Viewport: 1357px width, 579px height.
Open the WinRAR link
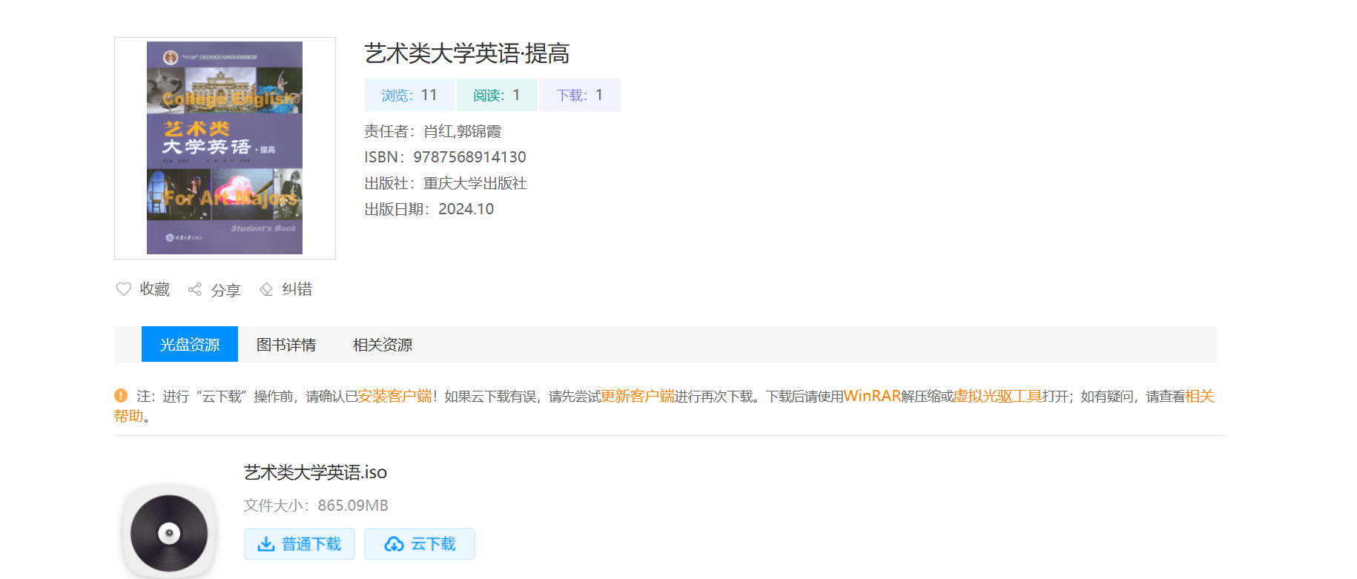[872, 397]
